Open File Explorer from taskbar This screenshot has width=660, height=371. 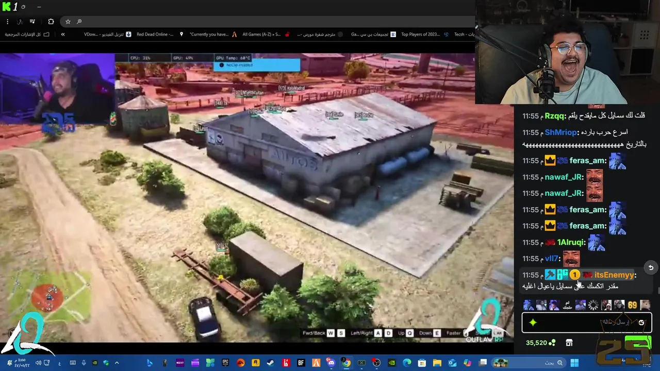tap(437, 363)
